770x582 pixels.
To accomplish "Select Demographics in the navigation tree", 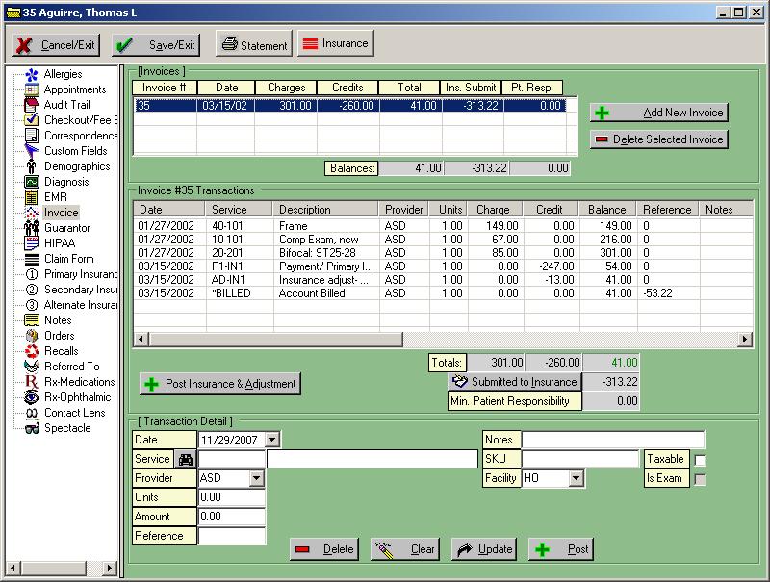I will click(77, 166).
